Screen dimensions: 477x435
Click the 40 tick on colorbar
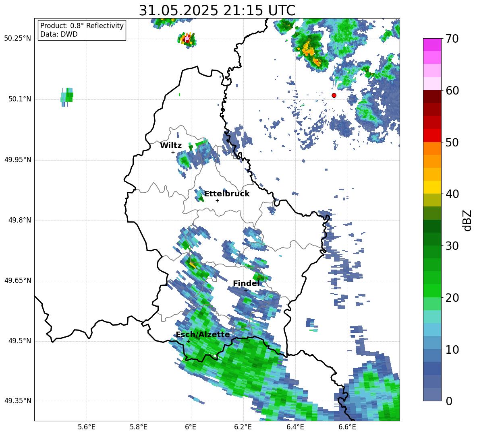tap(452, 194)
